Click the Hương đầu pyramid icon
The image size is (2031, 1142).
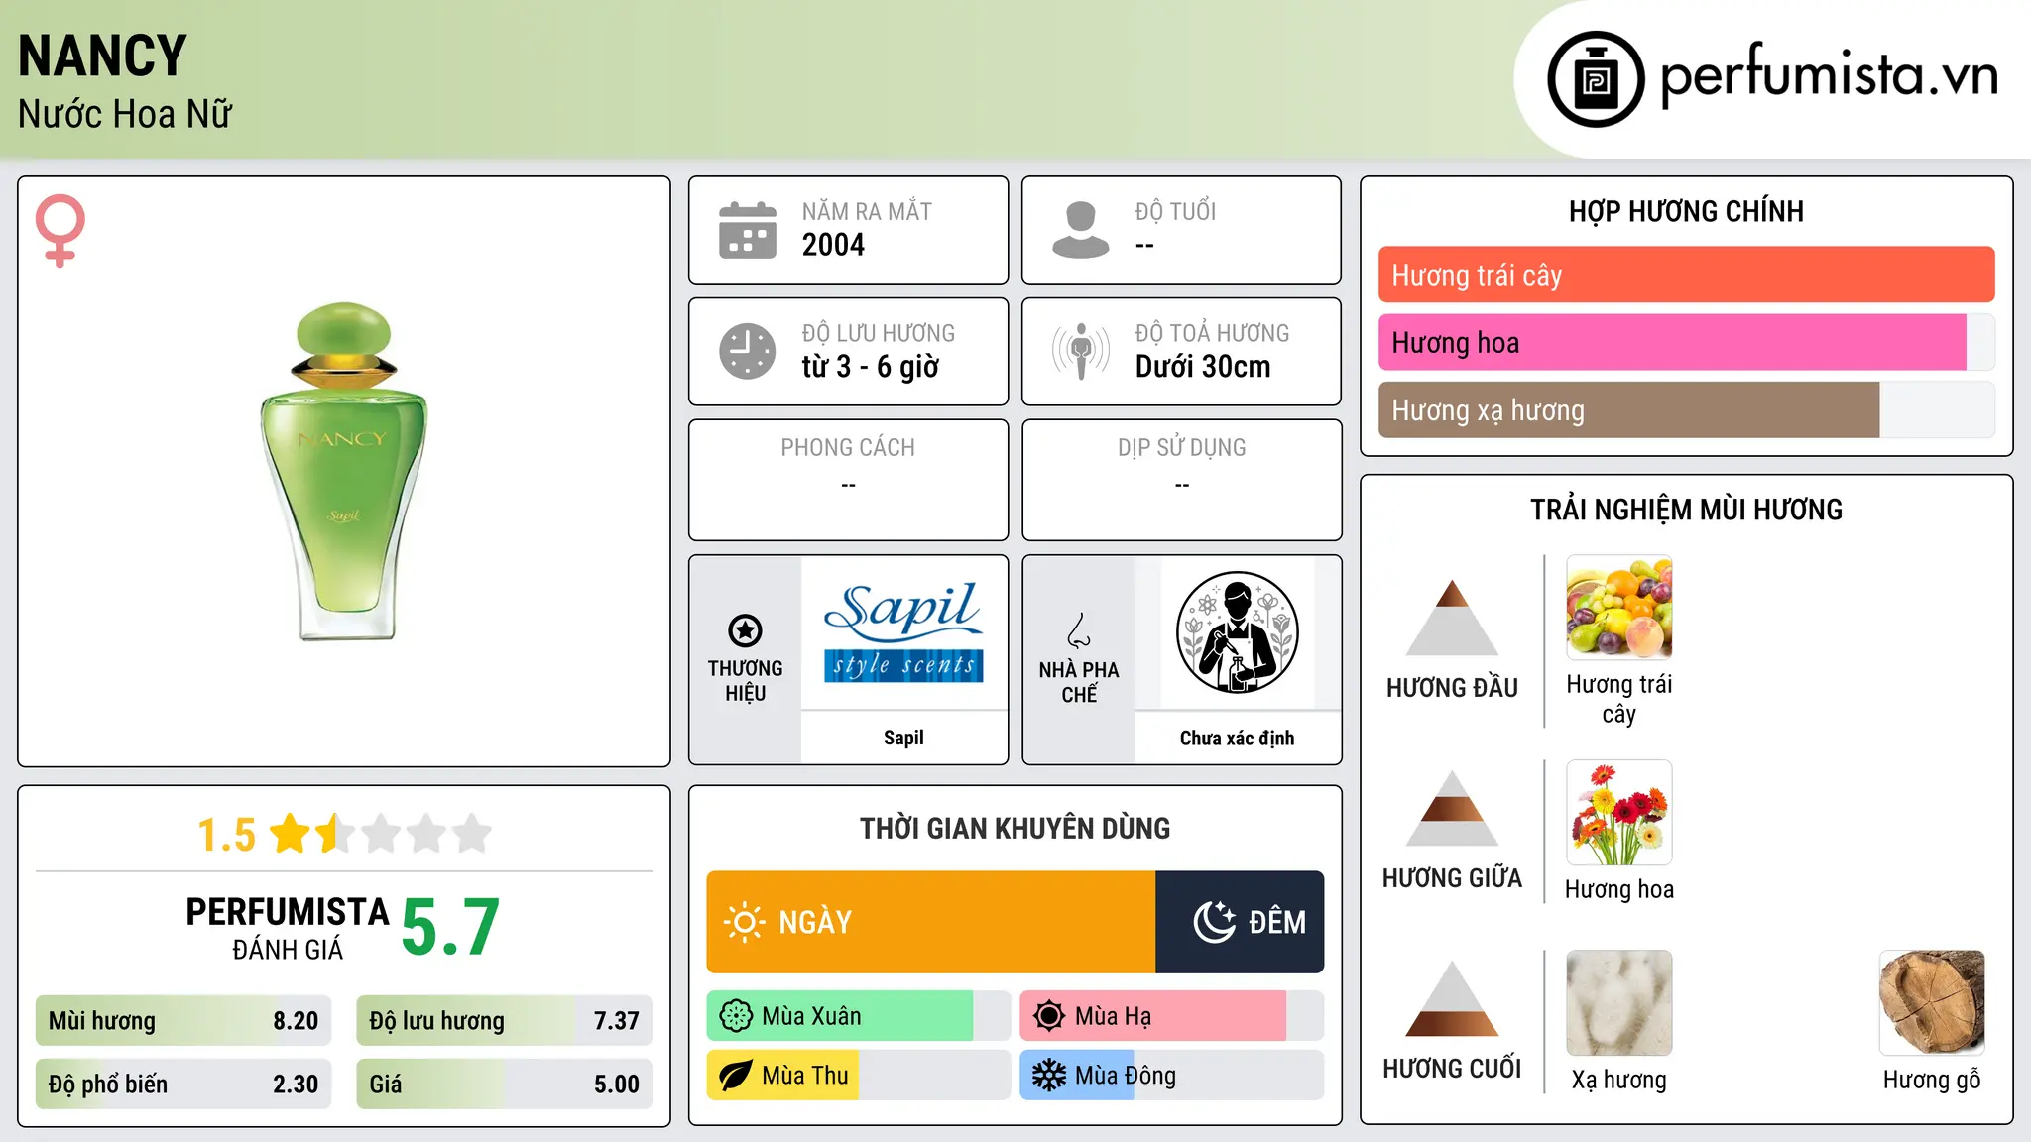[x=1452, y=618]
